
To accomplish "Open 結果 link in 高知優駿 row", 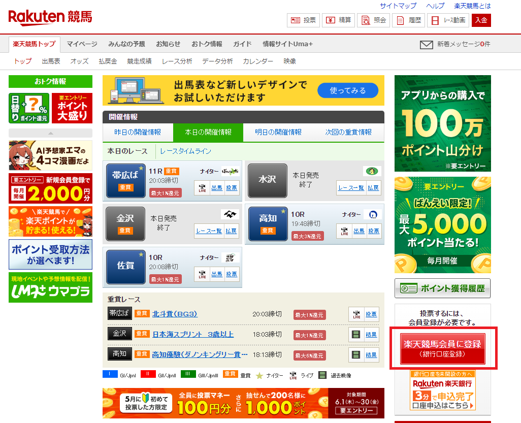I will pyautogui.click(x=371, y=355).
